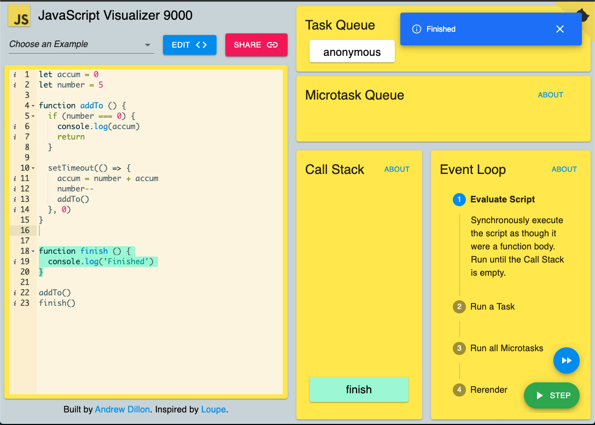Click the info icon in Finished toast
Viewport: 595px width, 425px height.
point(416,29)
